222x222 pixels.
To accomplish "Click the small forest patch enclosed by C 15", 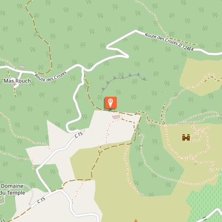I will coord(50,176).
